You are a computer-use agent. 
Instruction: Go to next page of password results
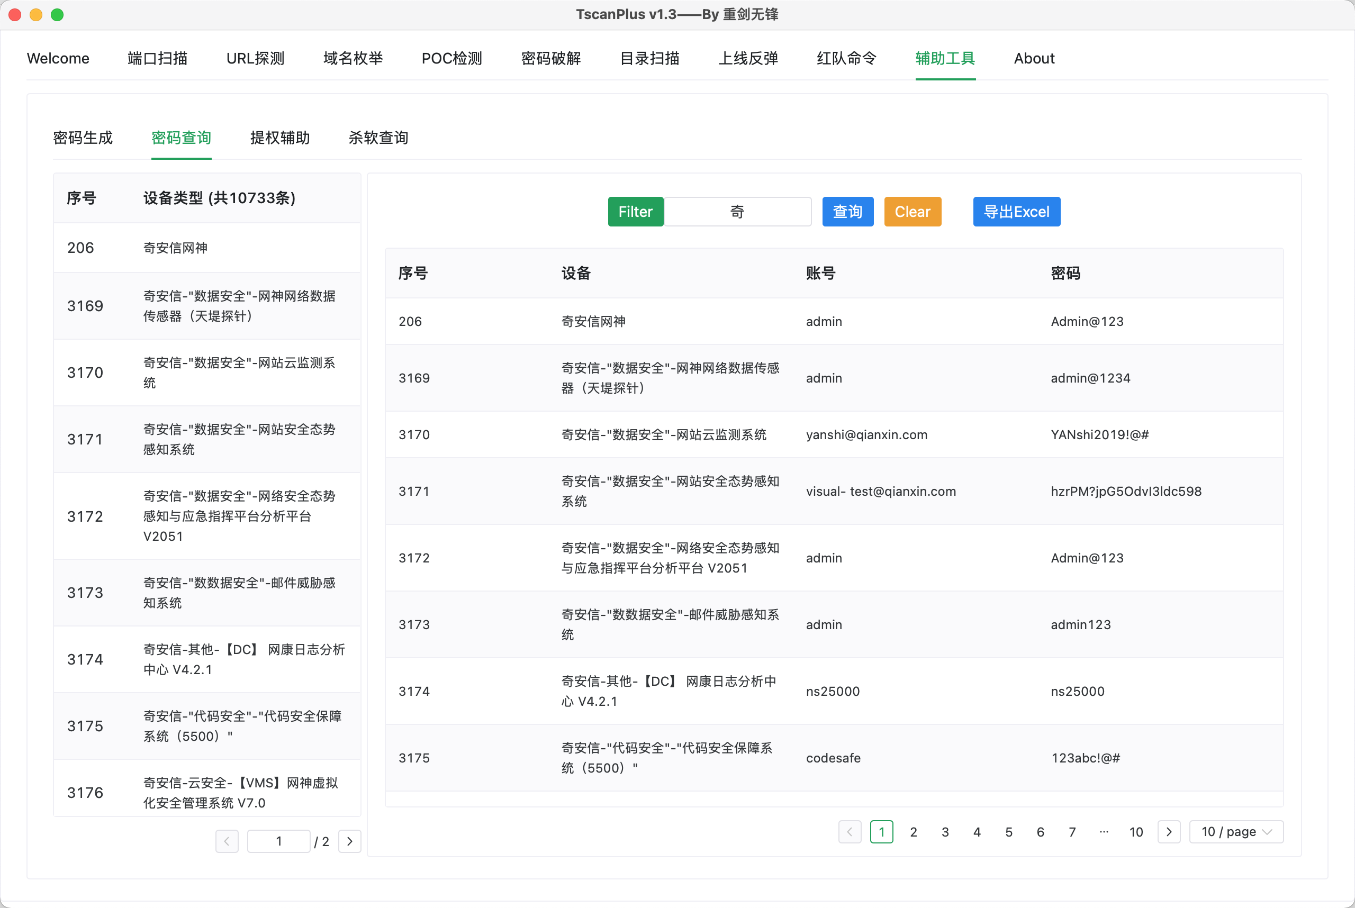point(1169,832)
